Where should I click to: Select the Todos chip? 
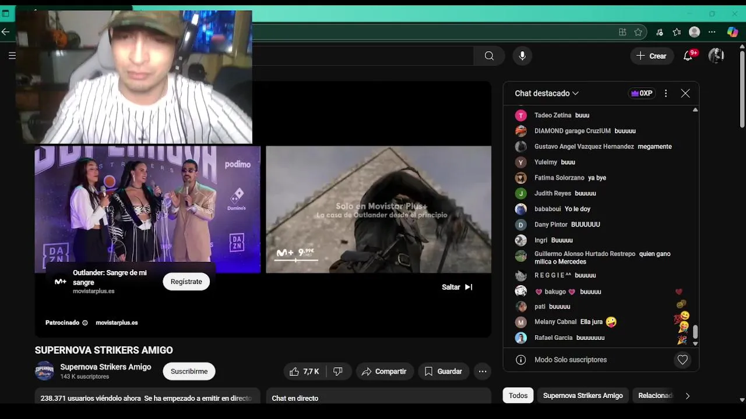pyautogui.click(x=518, y=396)
